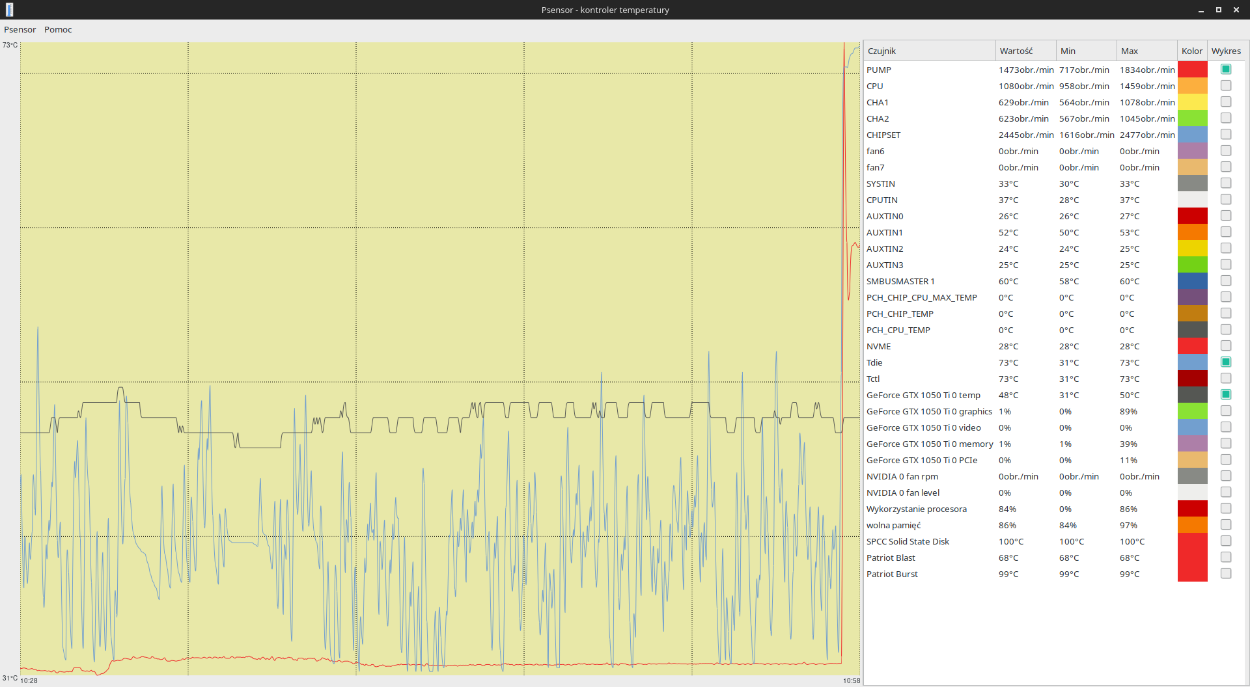Enable graph checkbox for wolna pamięć
The height and width of the screenshot is (687, 1250).
[1226, 524]
